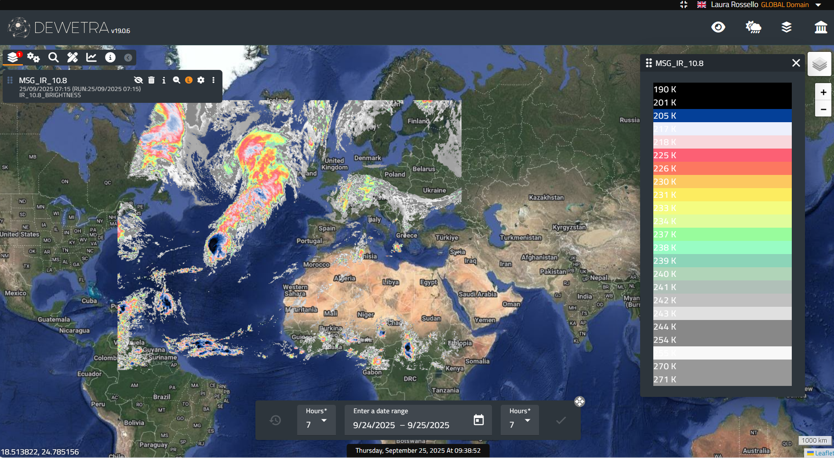
Task: Open the MSG_IR_10.8 three-dot options menu
Action: coord(213,80)
